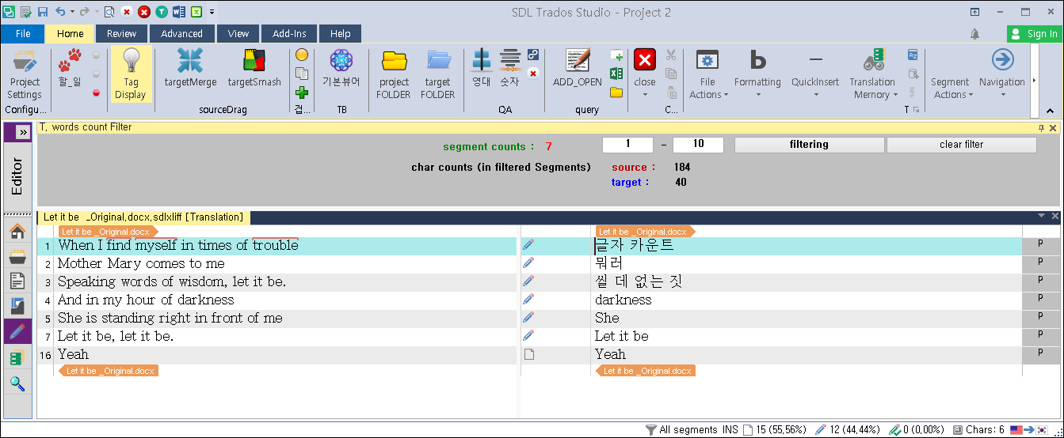Click the orange circle icon in sourceDrag group
Screen dimensions: 1064x438
(302, 55)
